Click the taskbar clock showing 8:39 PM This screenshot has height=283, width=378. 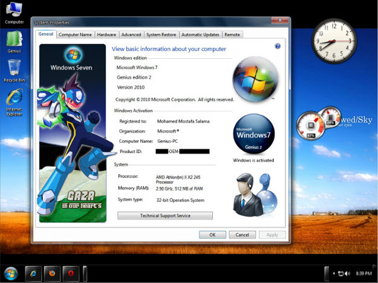pos(363,273)
